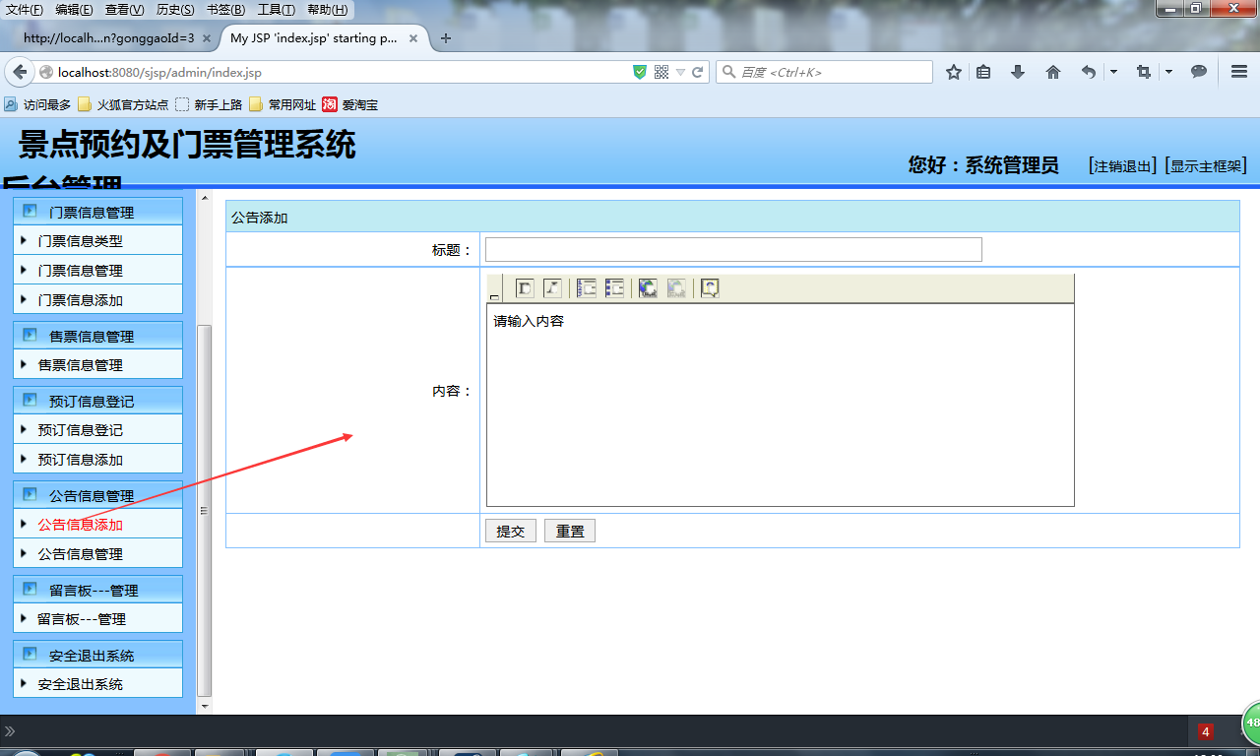Open the 常用网址 bookmark folder
Viewport: 1260px width, 756px height.
click(283, 104)
